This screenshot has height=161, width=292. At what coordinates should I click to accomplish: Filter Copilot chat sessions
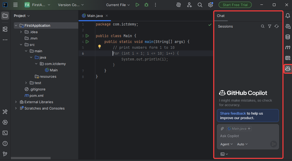tap(269, 26)
